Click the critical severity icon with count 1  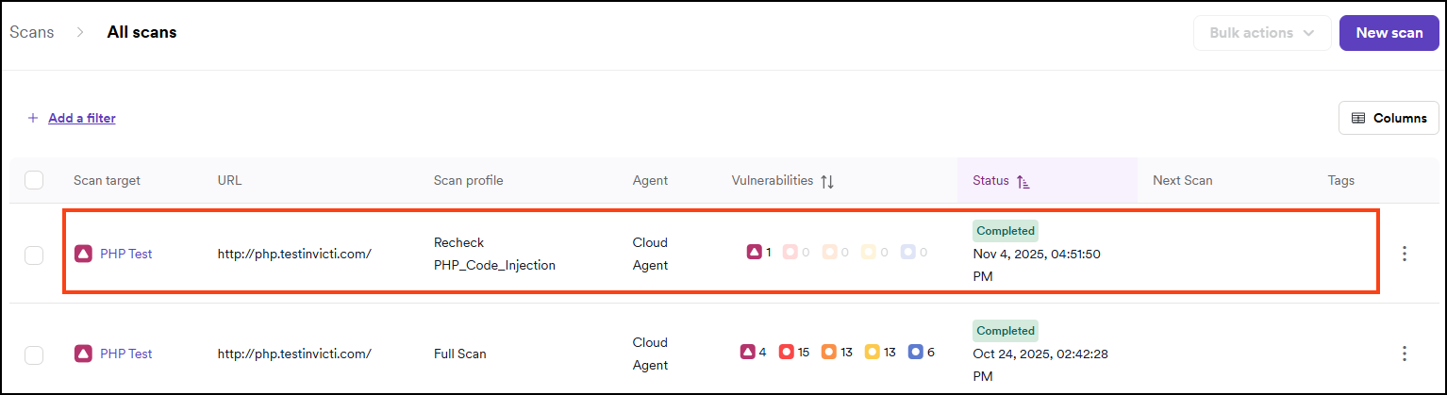(754, 253)
